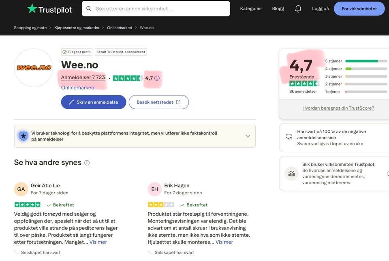
Task: Click the Wee.no breadcrumb
Action: 147,28
